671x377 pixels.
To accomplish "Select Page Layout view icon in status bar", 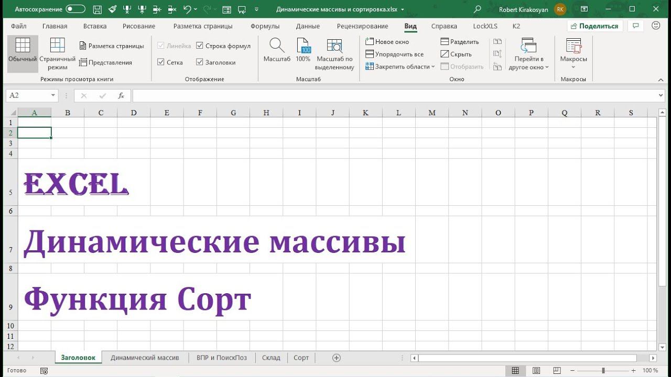I will pos(536,371).
